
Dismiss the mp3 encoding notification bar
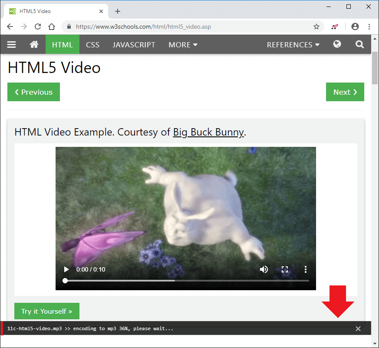358,328
